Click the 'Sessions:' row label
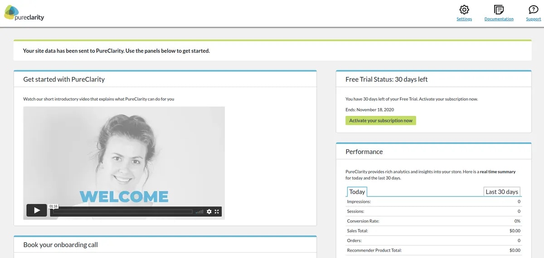The image size is (544, 258). [356, 211]
